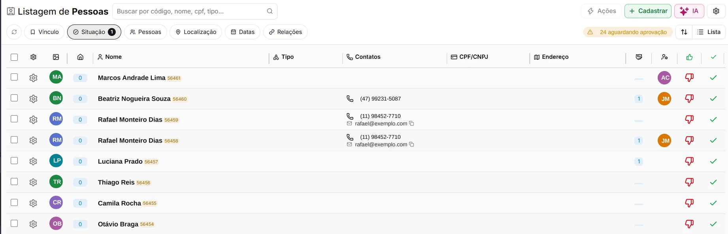Open the Ações button

(x=602, y=11)
